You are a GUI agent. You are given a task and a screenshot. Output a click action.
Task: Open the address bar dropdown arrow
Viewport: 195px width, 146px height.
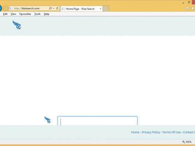pyautogui.click(x=54, y=9)
